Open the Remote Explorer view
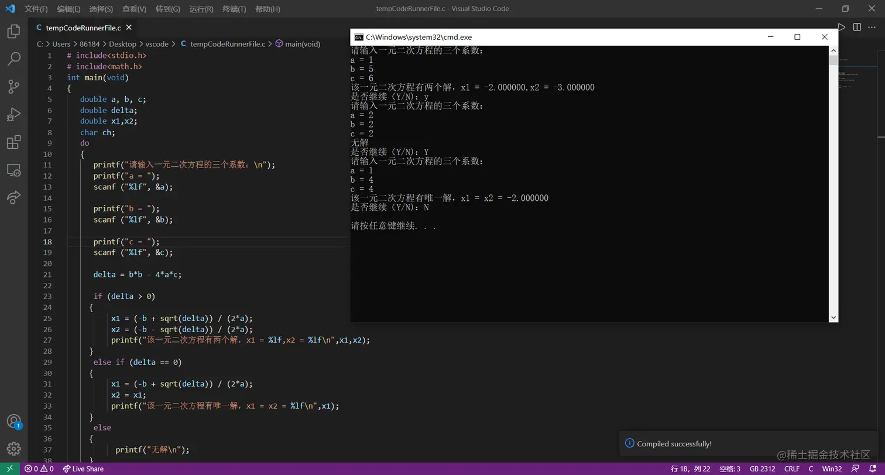This screenshot has width=885, height=475. 13,170
